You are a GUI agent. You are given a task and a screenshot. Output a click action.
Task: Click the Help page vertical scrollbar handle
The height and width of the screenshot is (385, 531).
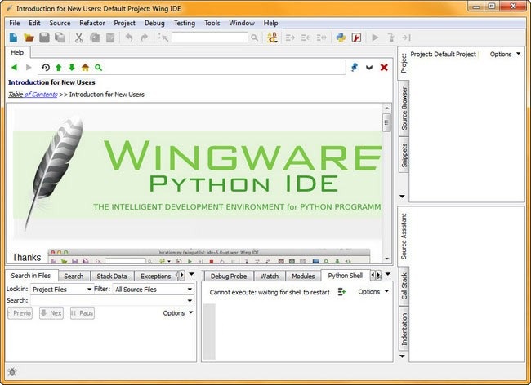tap(386, 122)
